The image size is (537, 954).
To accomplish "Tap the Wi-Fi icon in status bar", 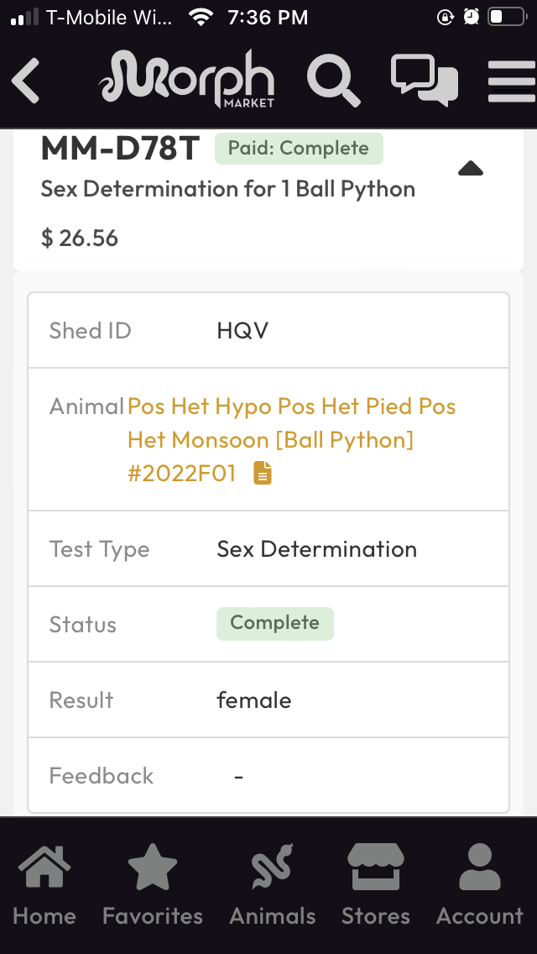I will [x=200, y=17].
